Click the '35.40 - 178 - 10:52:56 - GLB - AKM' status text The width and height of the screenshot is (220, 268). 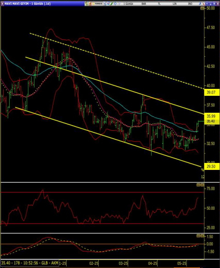point(30,263)
